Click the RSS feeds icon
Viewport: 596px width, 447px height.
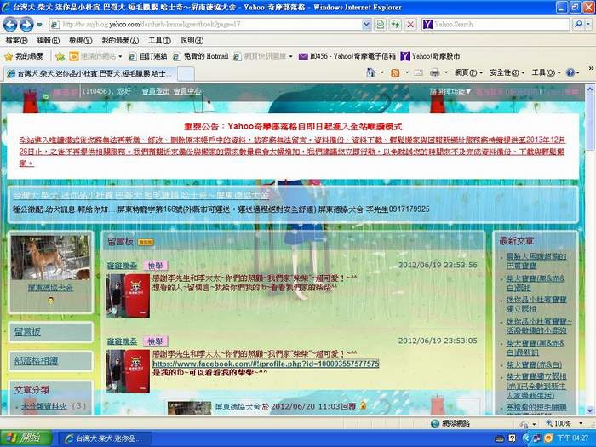click(x=395, y=72)
